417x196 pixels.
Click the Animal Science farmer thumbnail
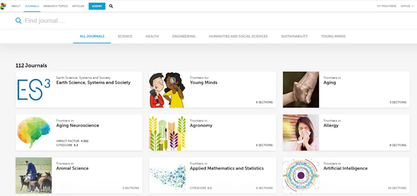click(34, 175)
